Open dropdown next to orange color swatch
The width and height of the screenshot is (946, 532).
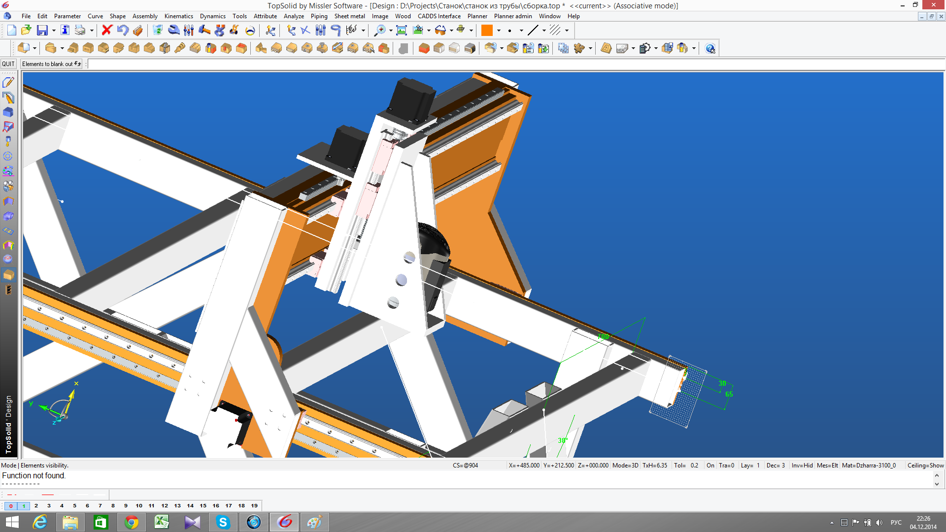click(x=499, y=31)
